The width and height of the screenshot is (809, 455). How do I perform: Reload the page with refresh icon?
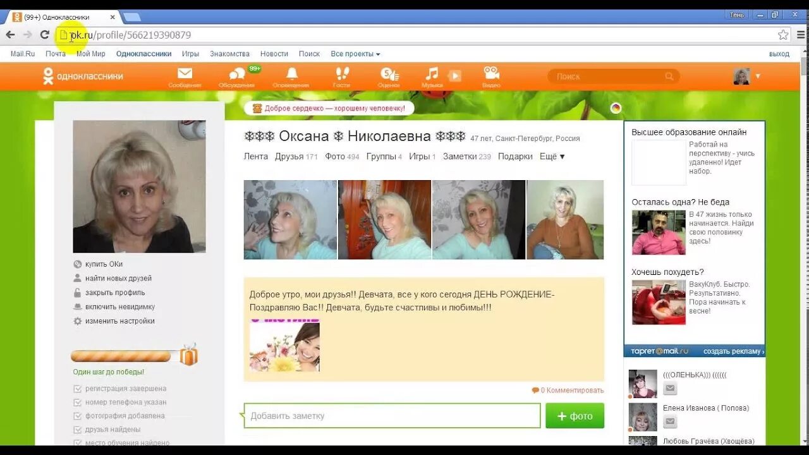pyautogui.click(x=44, y=35)
